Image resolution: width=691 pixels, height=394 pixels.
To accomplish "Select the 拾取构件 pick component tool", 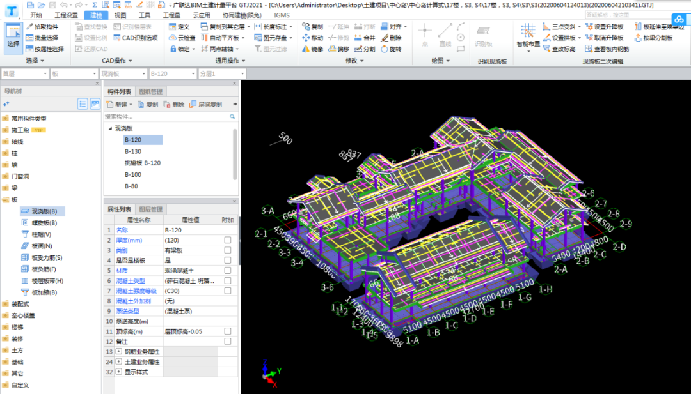I will [x=42, y=27].
